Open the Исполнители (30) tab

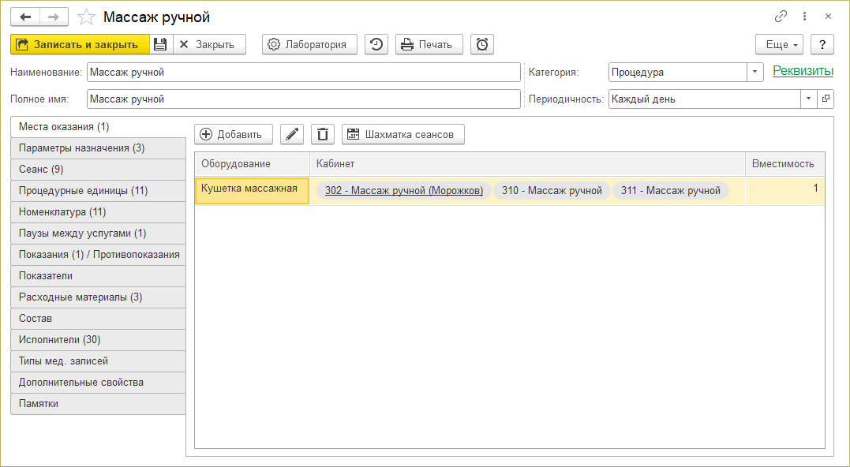[x=99, y=340]
